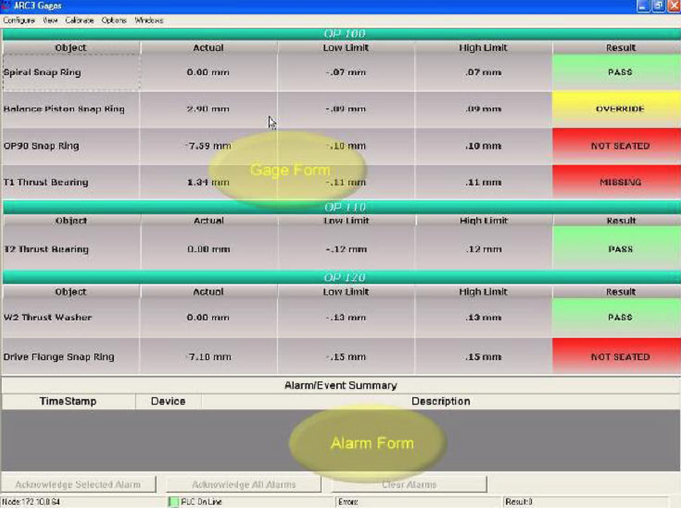This screenshot has width=681, height=508.
Task: Click the .15 mm high limit value
Action: click(483, 357)
